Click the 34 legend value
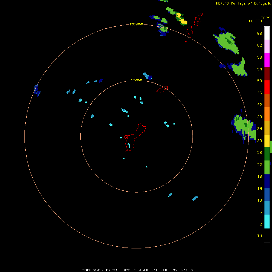Image resolution: width=272 pixels, height=272 pixels. click(x=260, y=128)
